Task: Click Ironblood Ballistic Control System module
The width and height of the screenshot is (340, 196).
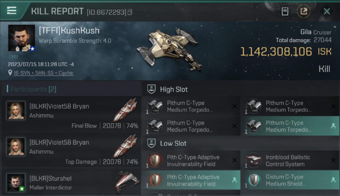Action: (x=290, y=160)
